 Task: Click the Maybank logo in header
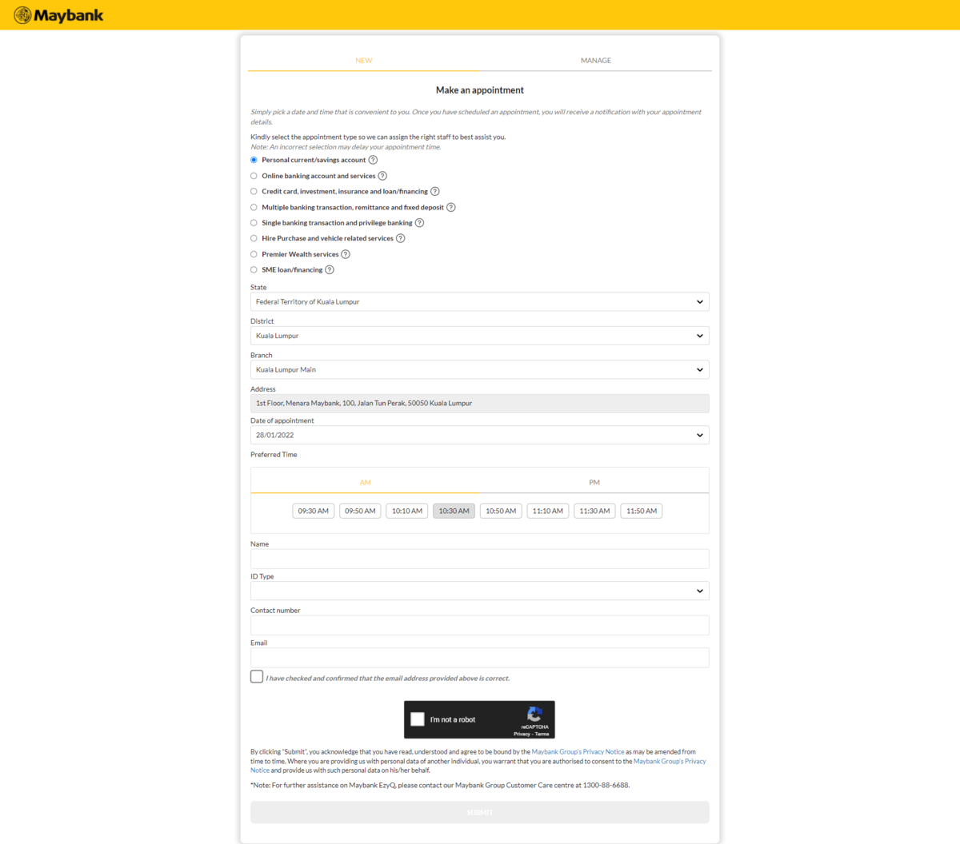coord(58,15)
